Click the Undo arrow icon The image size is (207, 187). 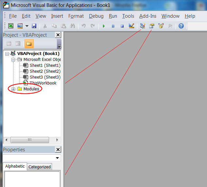tap(84, 26)
